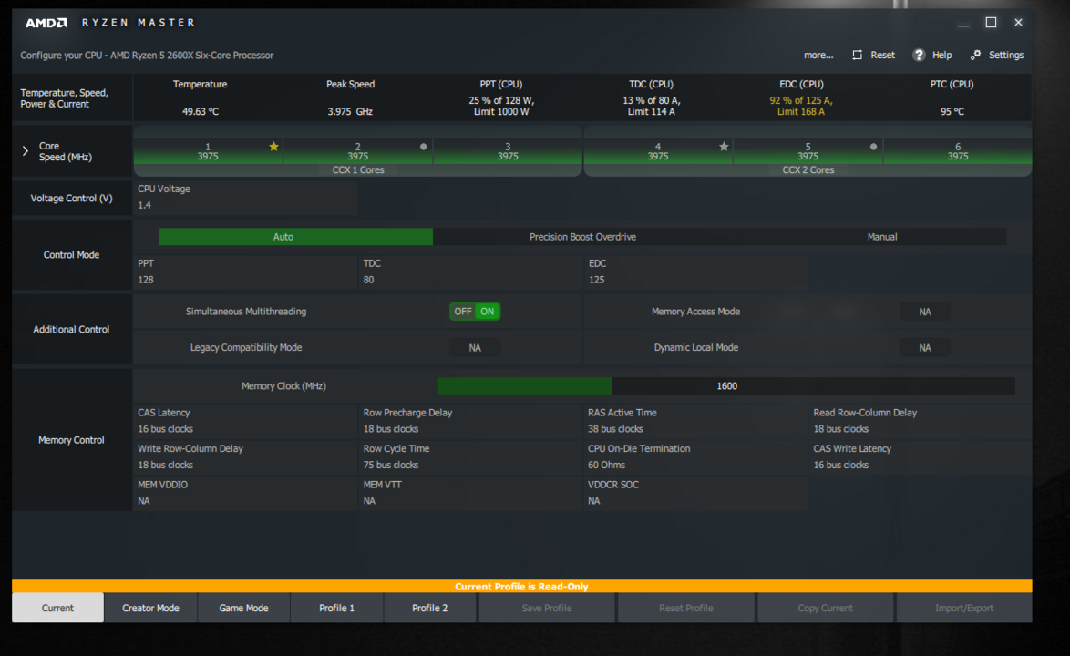Click grey star on core 4

pos(724,147)
